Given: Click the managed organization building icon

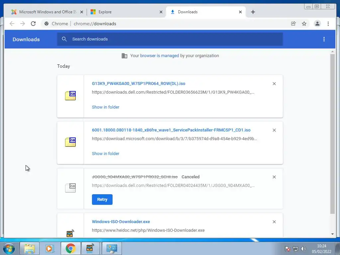Looking at the screenshot, I should pos(125,56).
